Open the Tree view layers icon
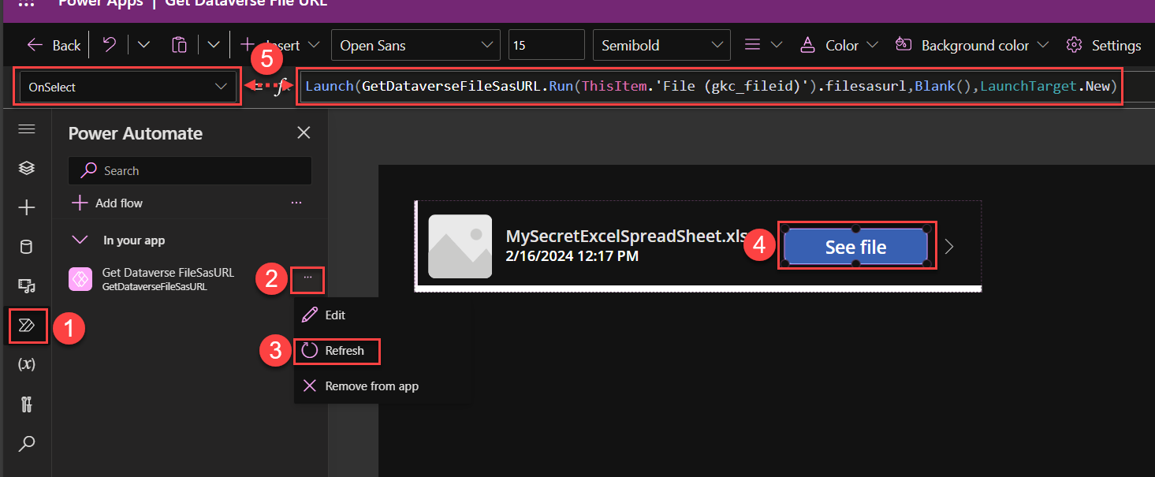The image size is (1155, 477). (27, 168)
